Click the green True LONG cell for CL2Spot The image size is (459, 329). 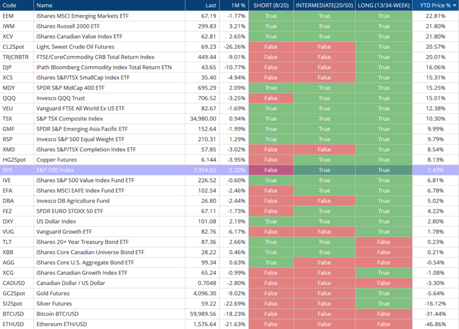(x=384, y=47)
